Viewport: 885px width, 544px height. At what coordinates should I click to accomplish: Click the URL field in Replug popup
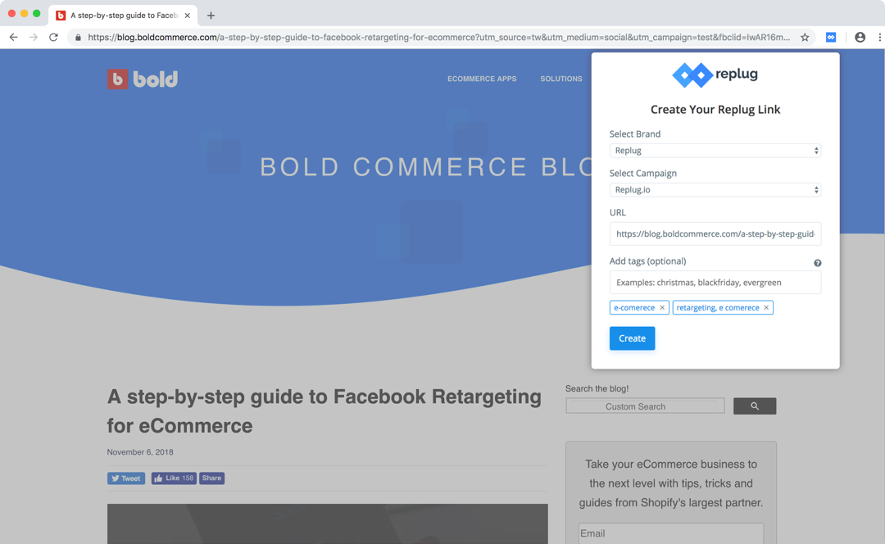tap(715, 233)
